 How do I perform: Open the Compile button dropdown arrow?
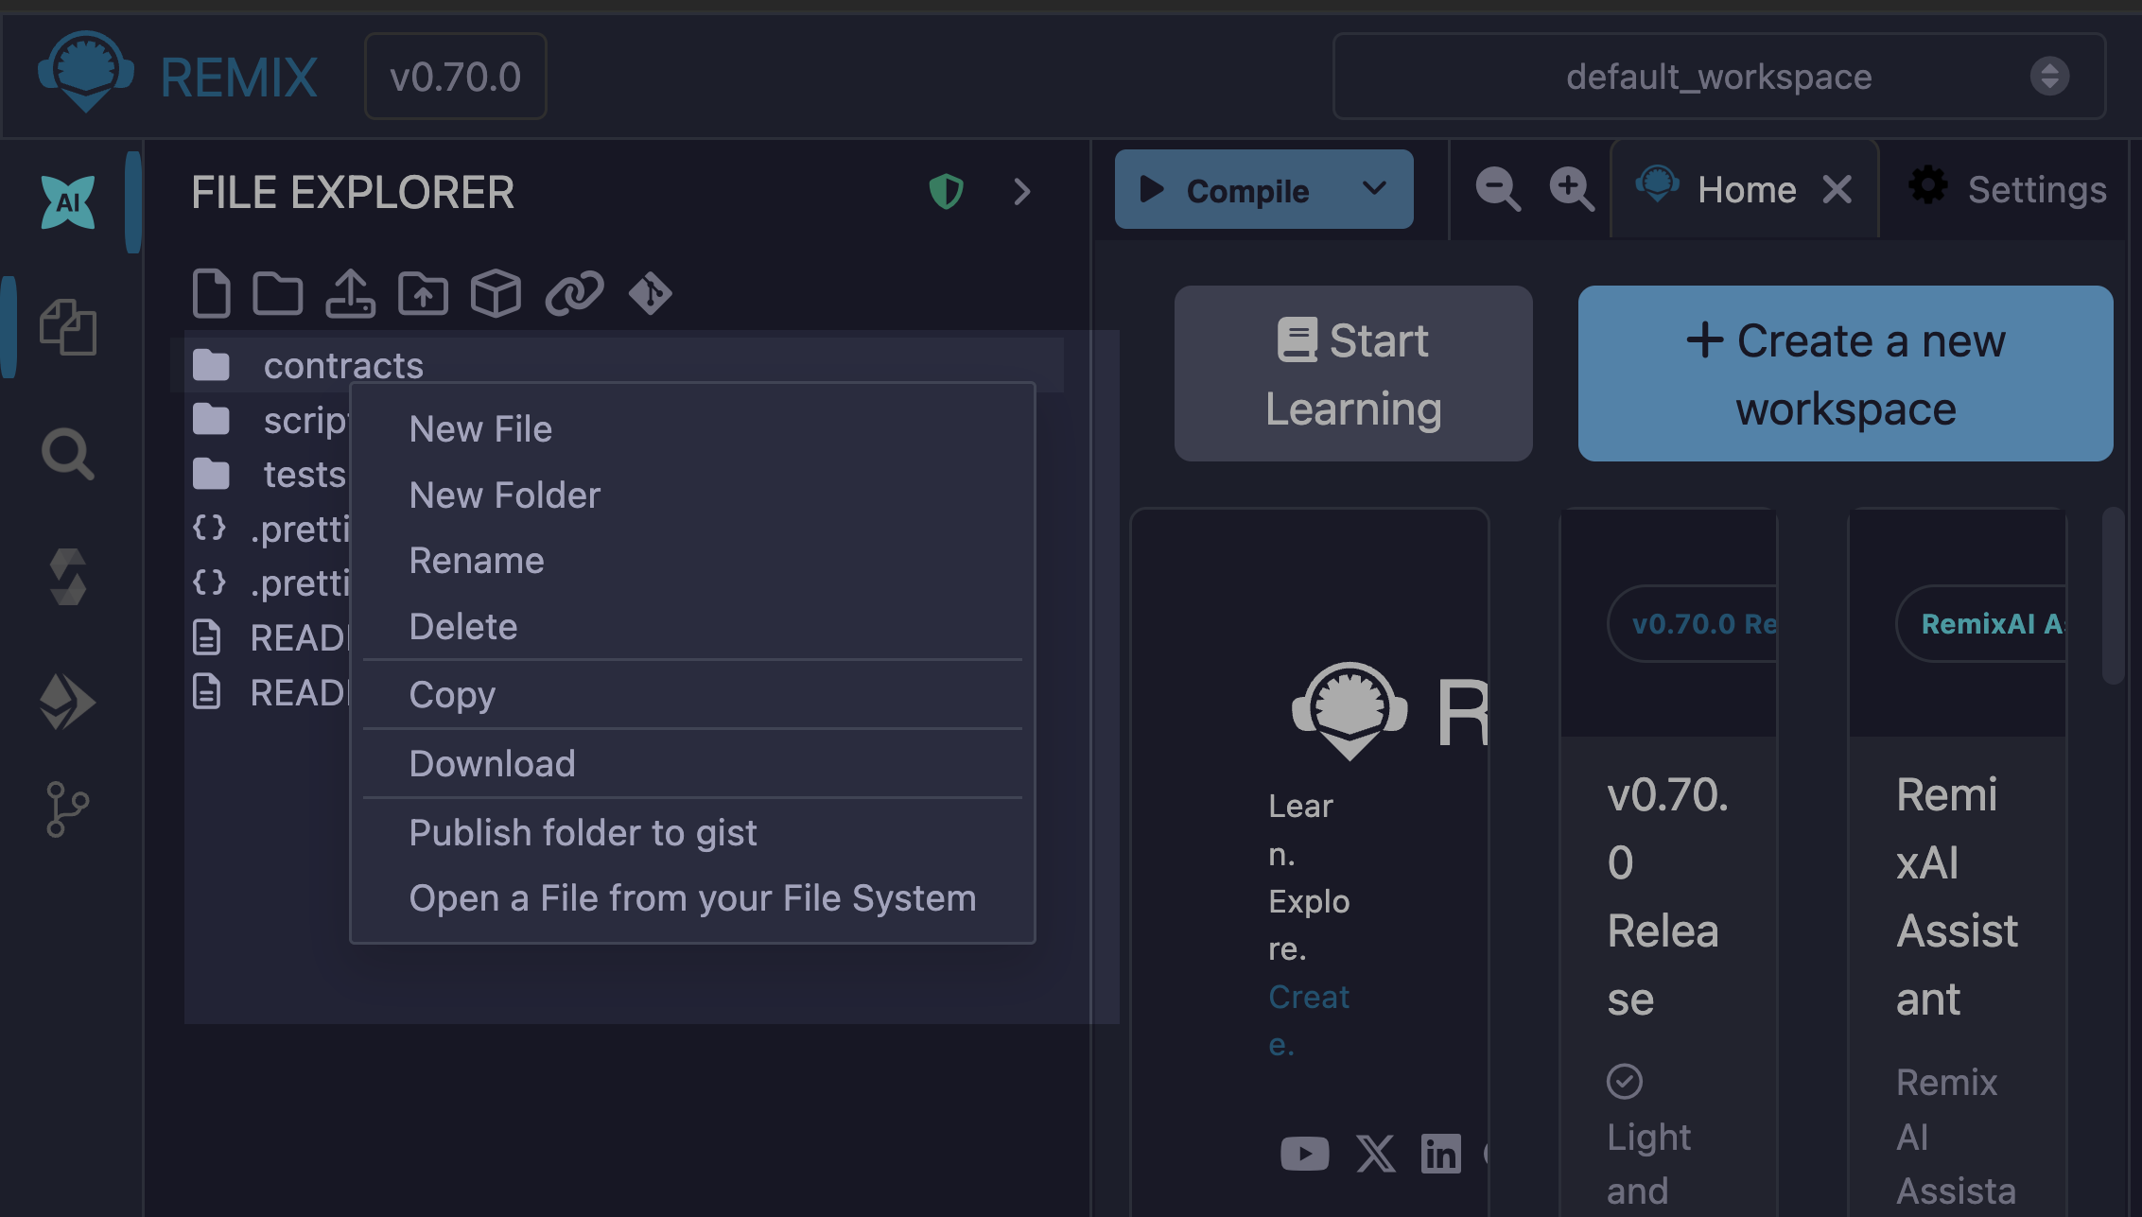pyautogui.click(x=1374, y=188)
